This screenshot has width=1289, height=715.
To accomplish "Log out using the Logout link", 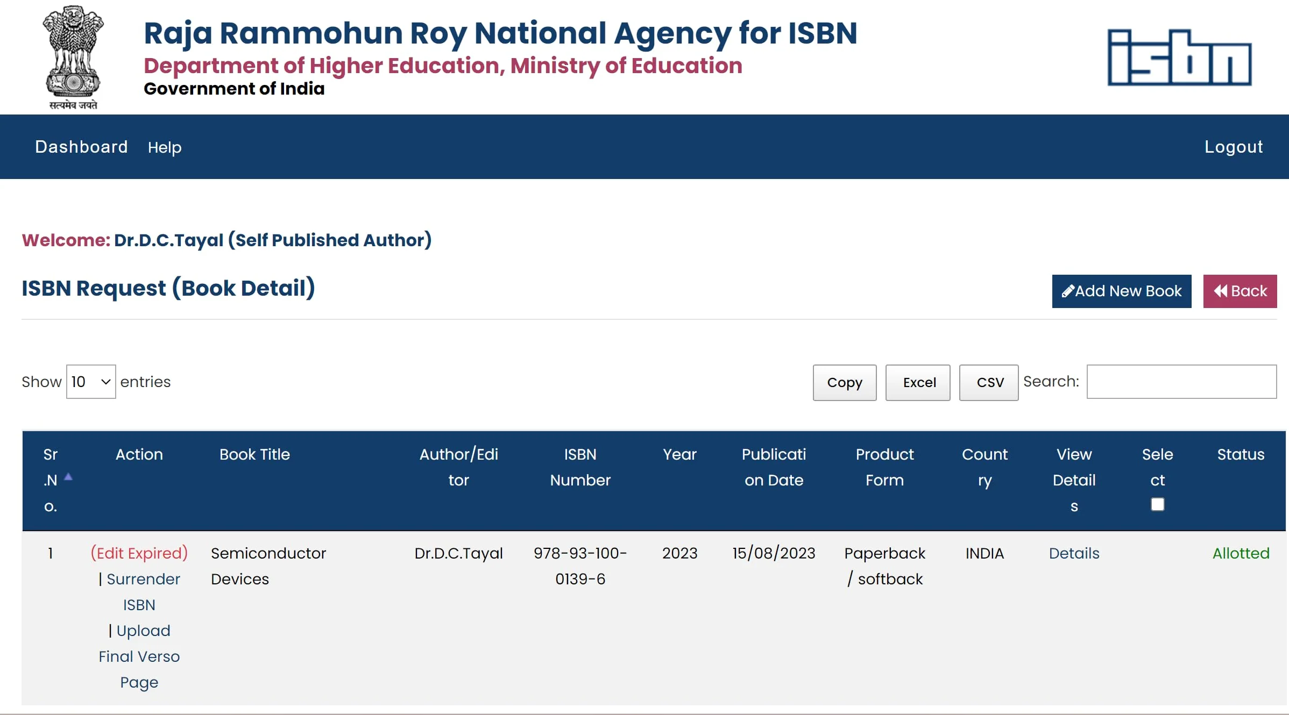I will (1233, 147).
